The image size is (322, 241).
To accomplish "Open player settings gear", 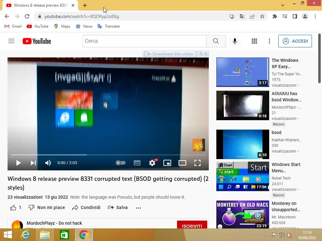I will (x=153, y=163).
